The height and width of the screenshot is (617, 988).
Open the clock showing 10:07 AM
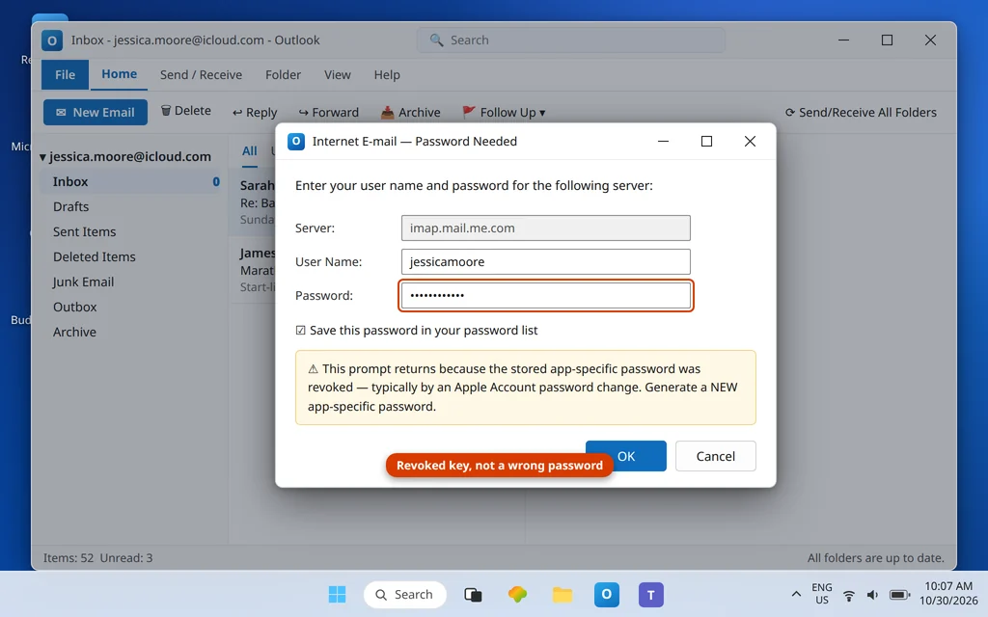(948, 594)
